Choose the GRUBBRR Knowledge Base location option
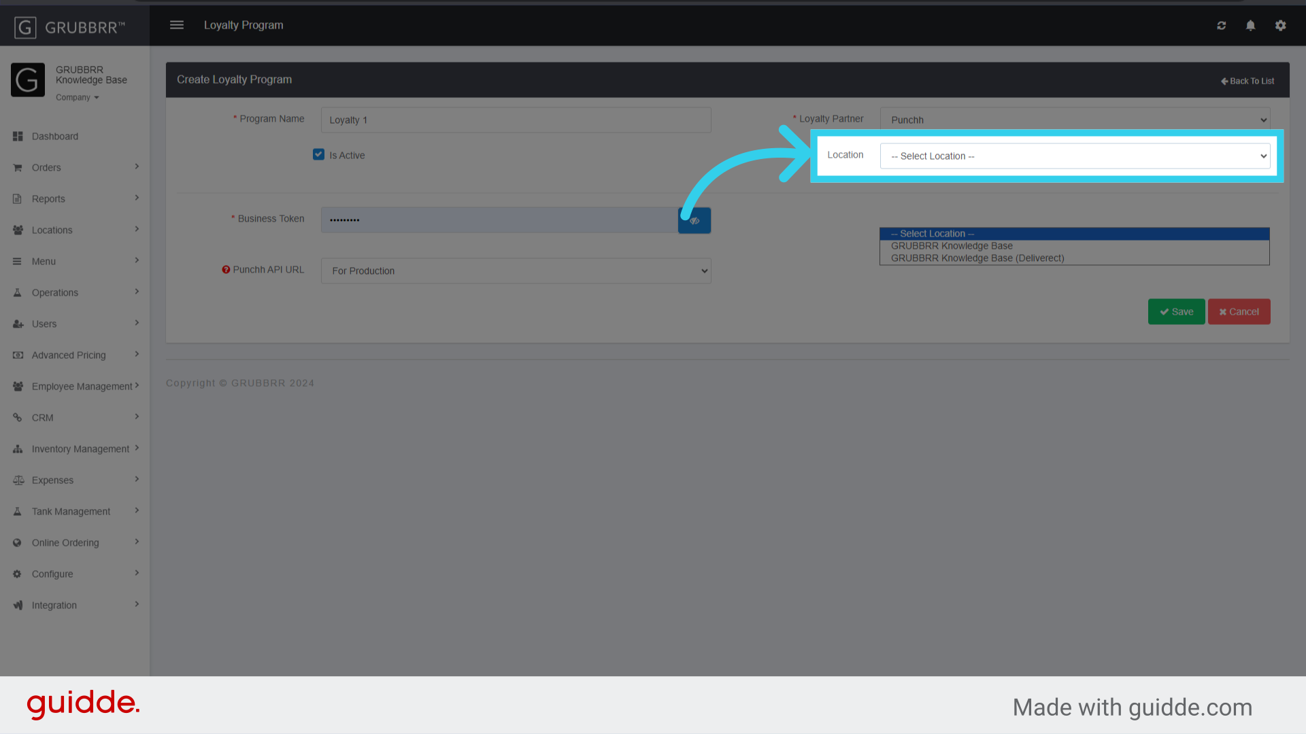This screenshot has width=1306, height=734. (1074, 246)
